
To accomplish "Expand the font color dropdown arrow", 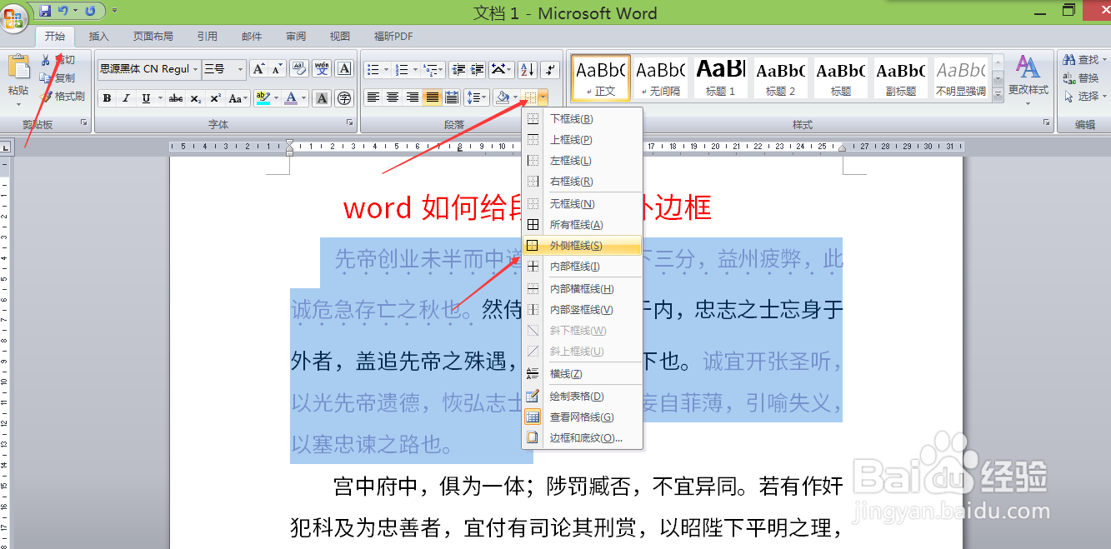I will point(303,97).
